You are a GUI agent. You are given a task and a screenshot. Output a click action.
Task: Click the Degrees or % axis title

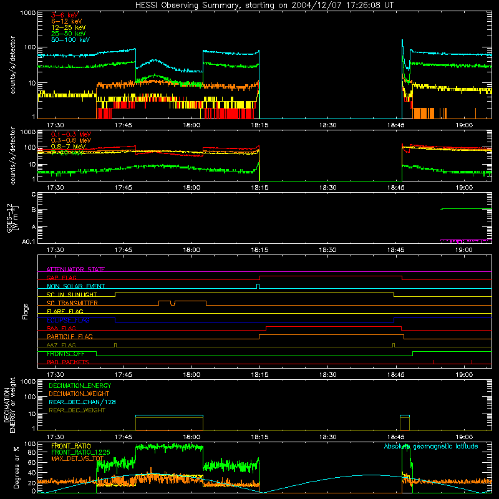[x=16, y=467]
